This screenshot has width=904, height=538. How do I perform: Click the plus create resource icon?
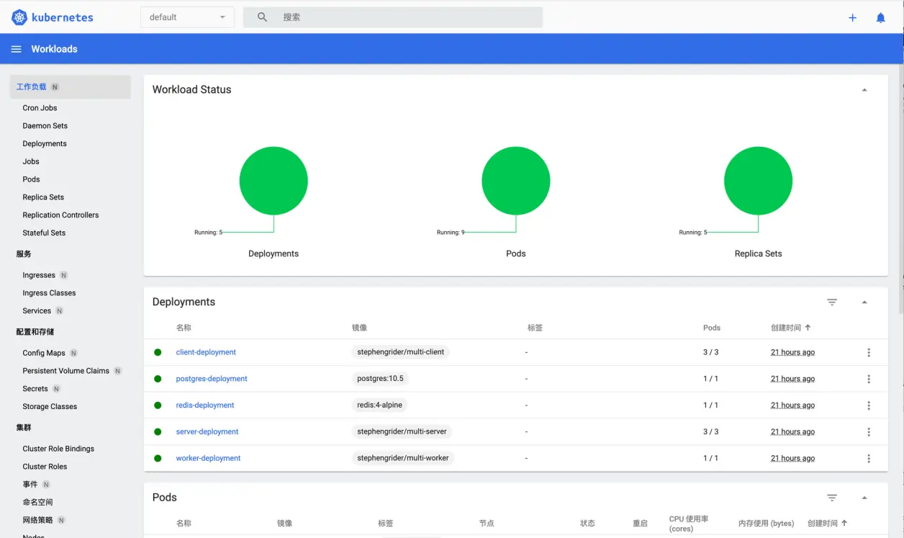(x=852, y=17)
